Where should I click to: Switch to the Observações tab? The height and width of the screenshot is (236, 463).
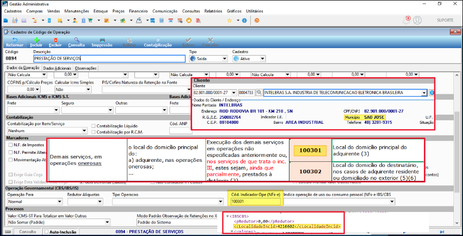click(86, 68)
